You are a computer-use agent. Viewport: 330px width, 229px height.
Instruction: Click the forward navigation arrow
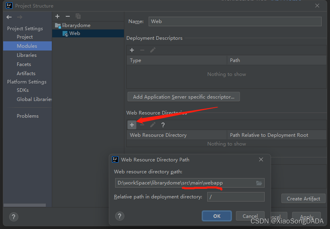20,17
